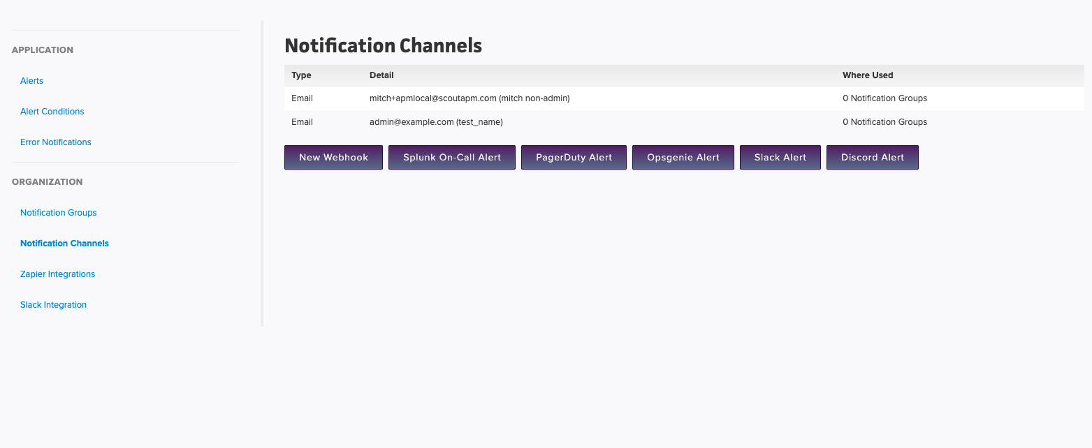Add a Discord Alert channel
This screenshot has height=448, width=1092.
coord(873,157)
